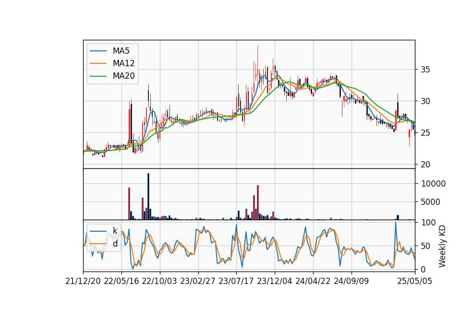The width and height of the screenshot is (461, 331).
Task: Click the price axis label 30
Action: (x=425, y=101)
